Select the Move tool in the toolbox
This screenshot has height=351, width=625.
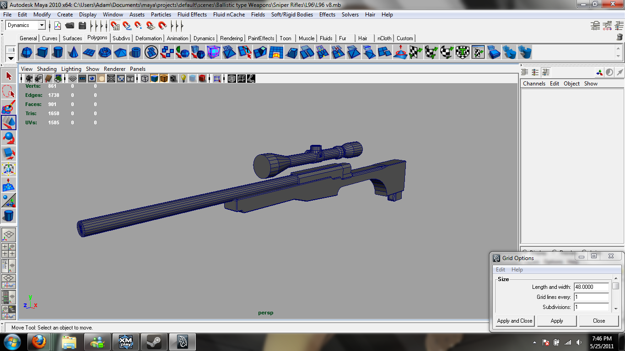(8, 122)
